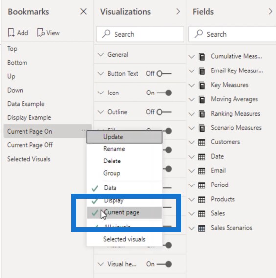The image size is (276, 278).
Task: Click the Key Measures calculator icon
Action: click(x=202, y=85)
